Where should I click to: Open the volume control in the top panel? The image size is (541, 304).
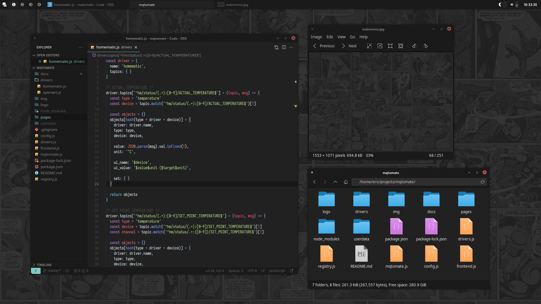512,5
